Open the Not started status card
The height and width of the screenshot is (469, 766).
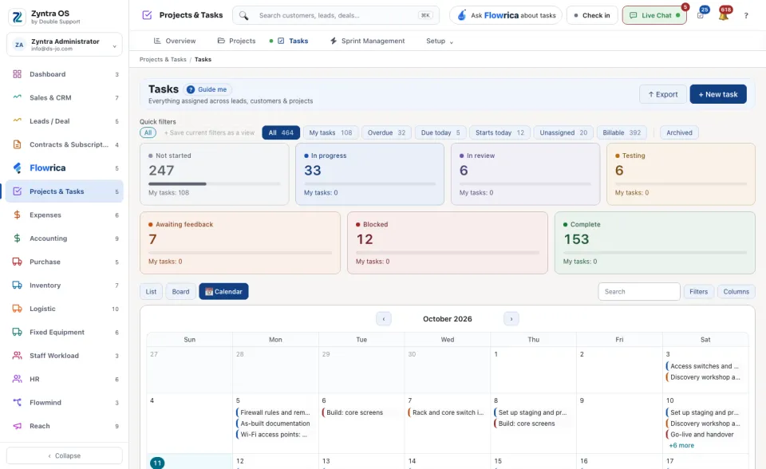215,174
